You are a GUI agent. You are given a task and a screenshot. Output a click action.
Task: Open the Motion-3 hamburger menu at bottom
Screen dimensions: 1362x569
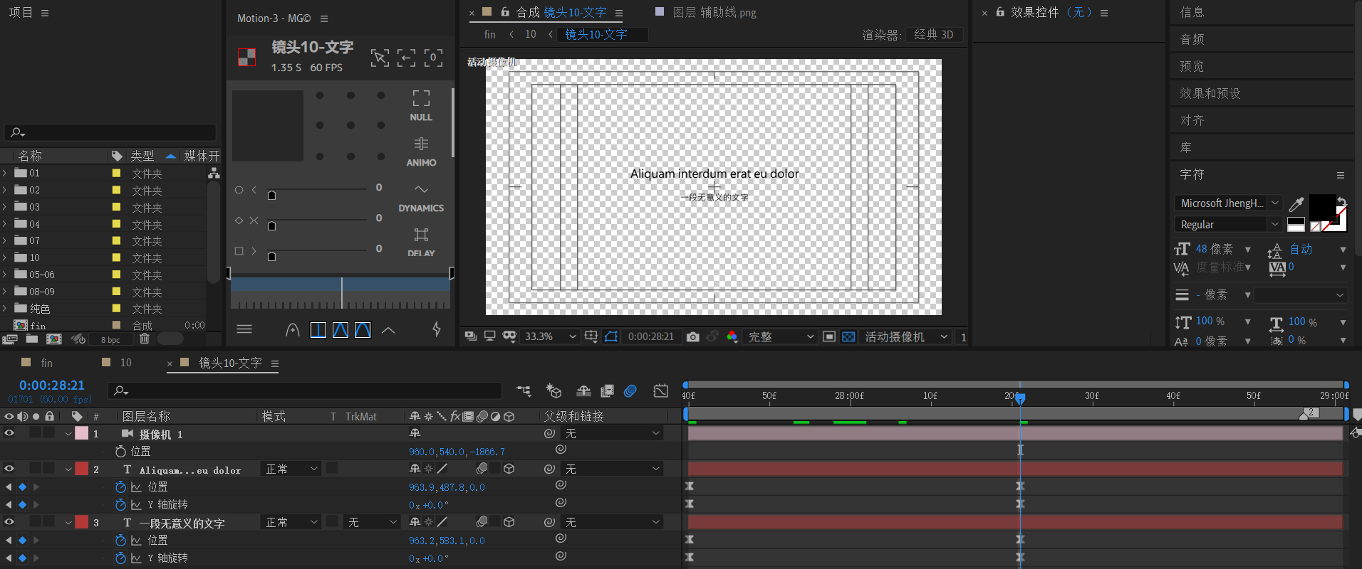pos(244,329)
